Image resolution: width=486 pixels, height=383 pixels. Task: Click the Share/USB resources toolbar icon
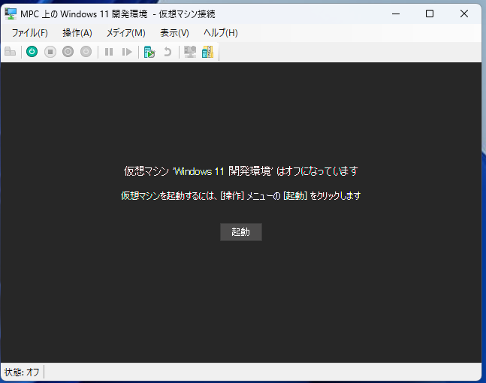pyautogui.click(x=207, y=52)
